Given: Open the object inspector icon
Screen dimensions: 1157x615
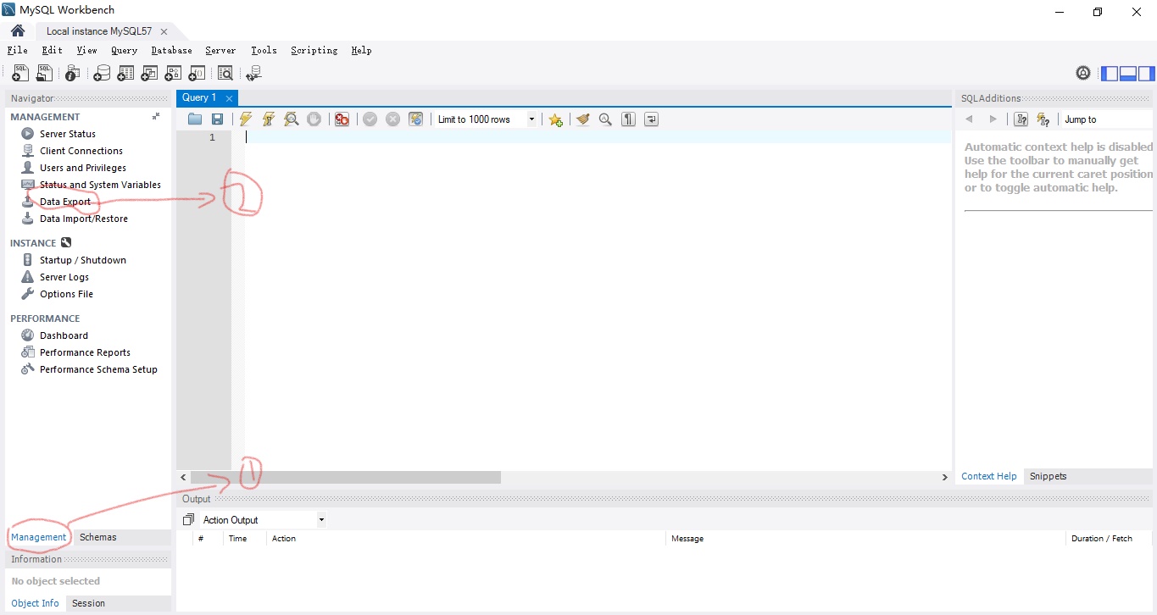Looking at the screenshot, I should (73, 74).
